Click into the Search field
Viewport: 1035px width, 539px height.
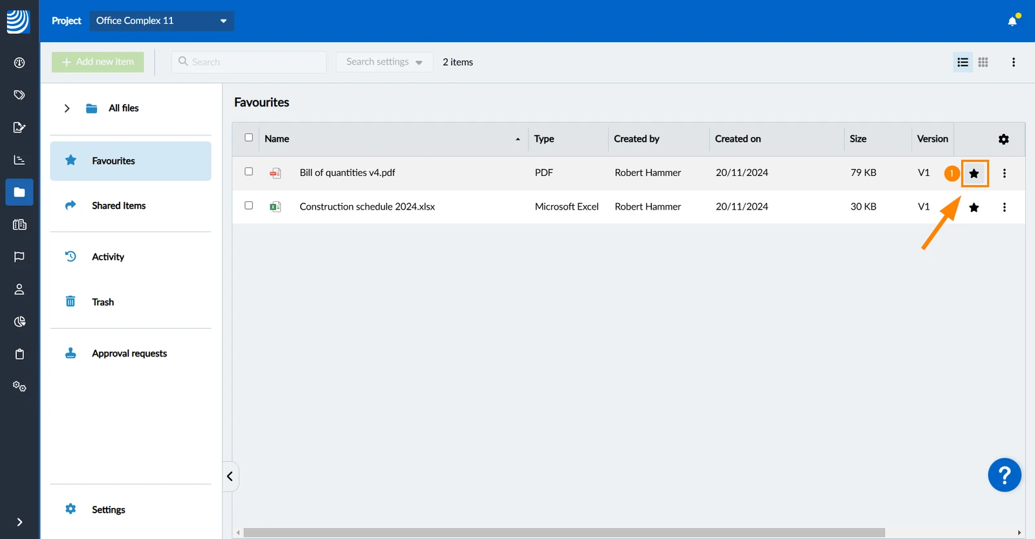point(249,62)
